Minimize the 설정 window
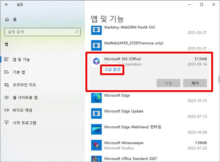This screenshot has width=220, height=162. [190, 5]
